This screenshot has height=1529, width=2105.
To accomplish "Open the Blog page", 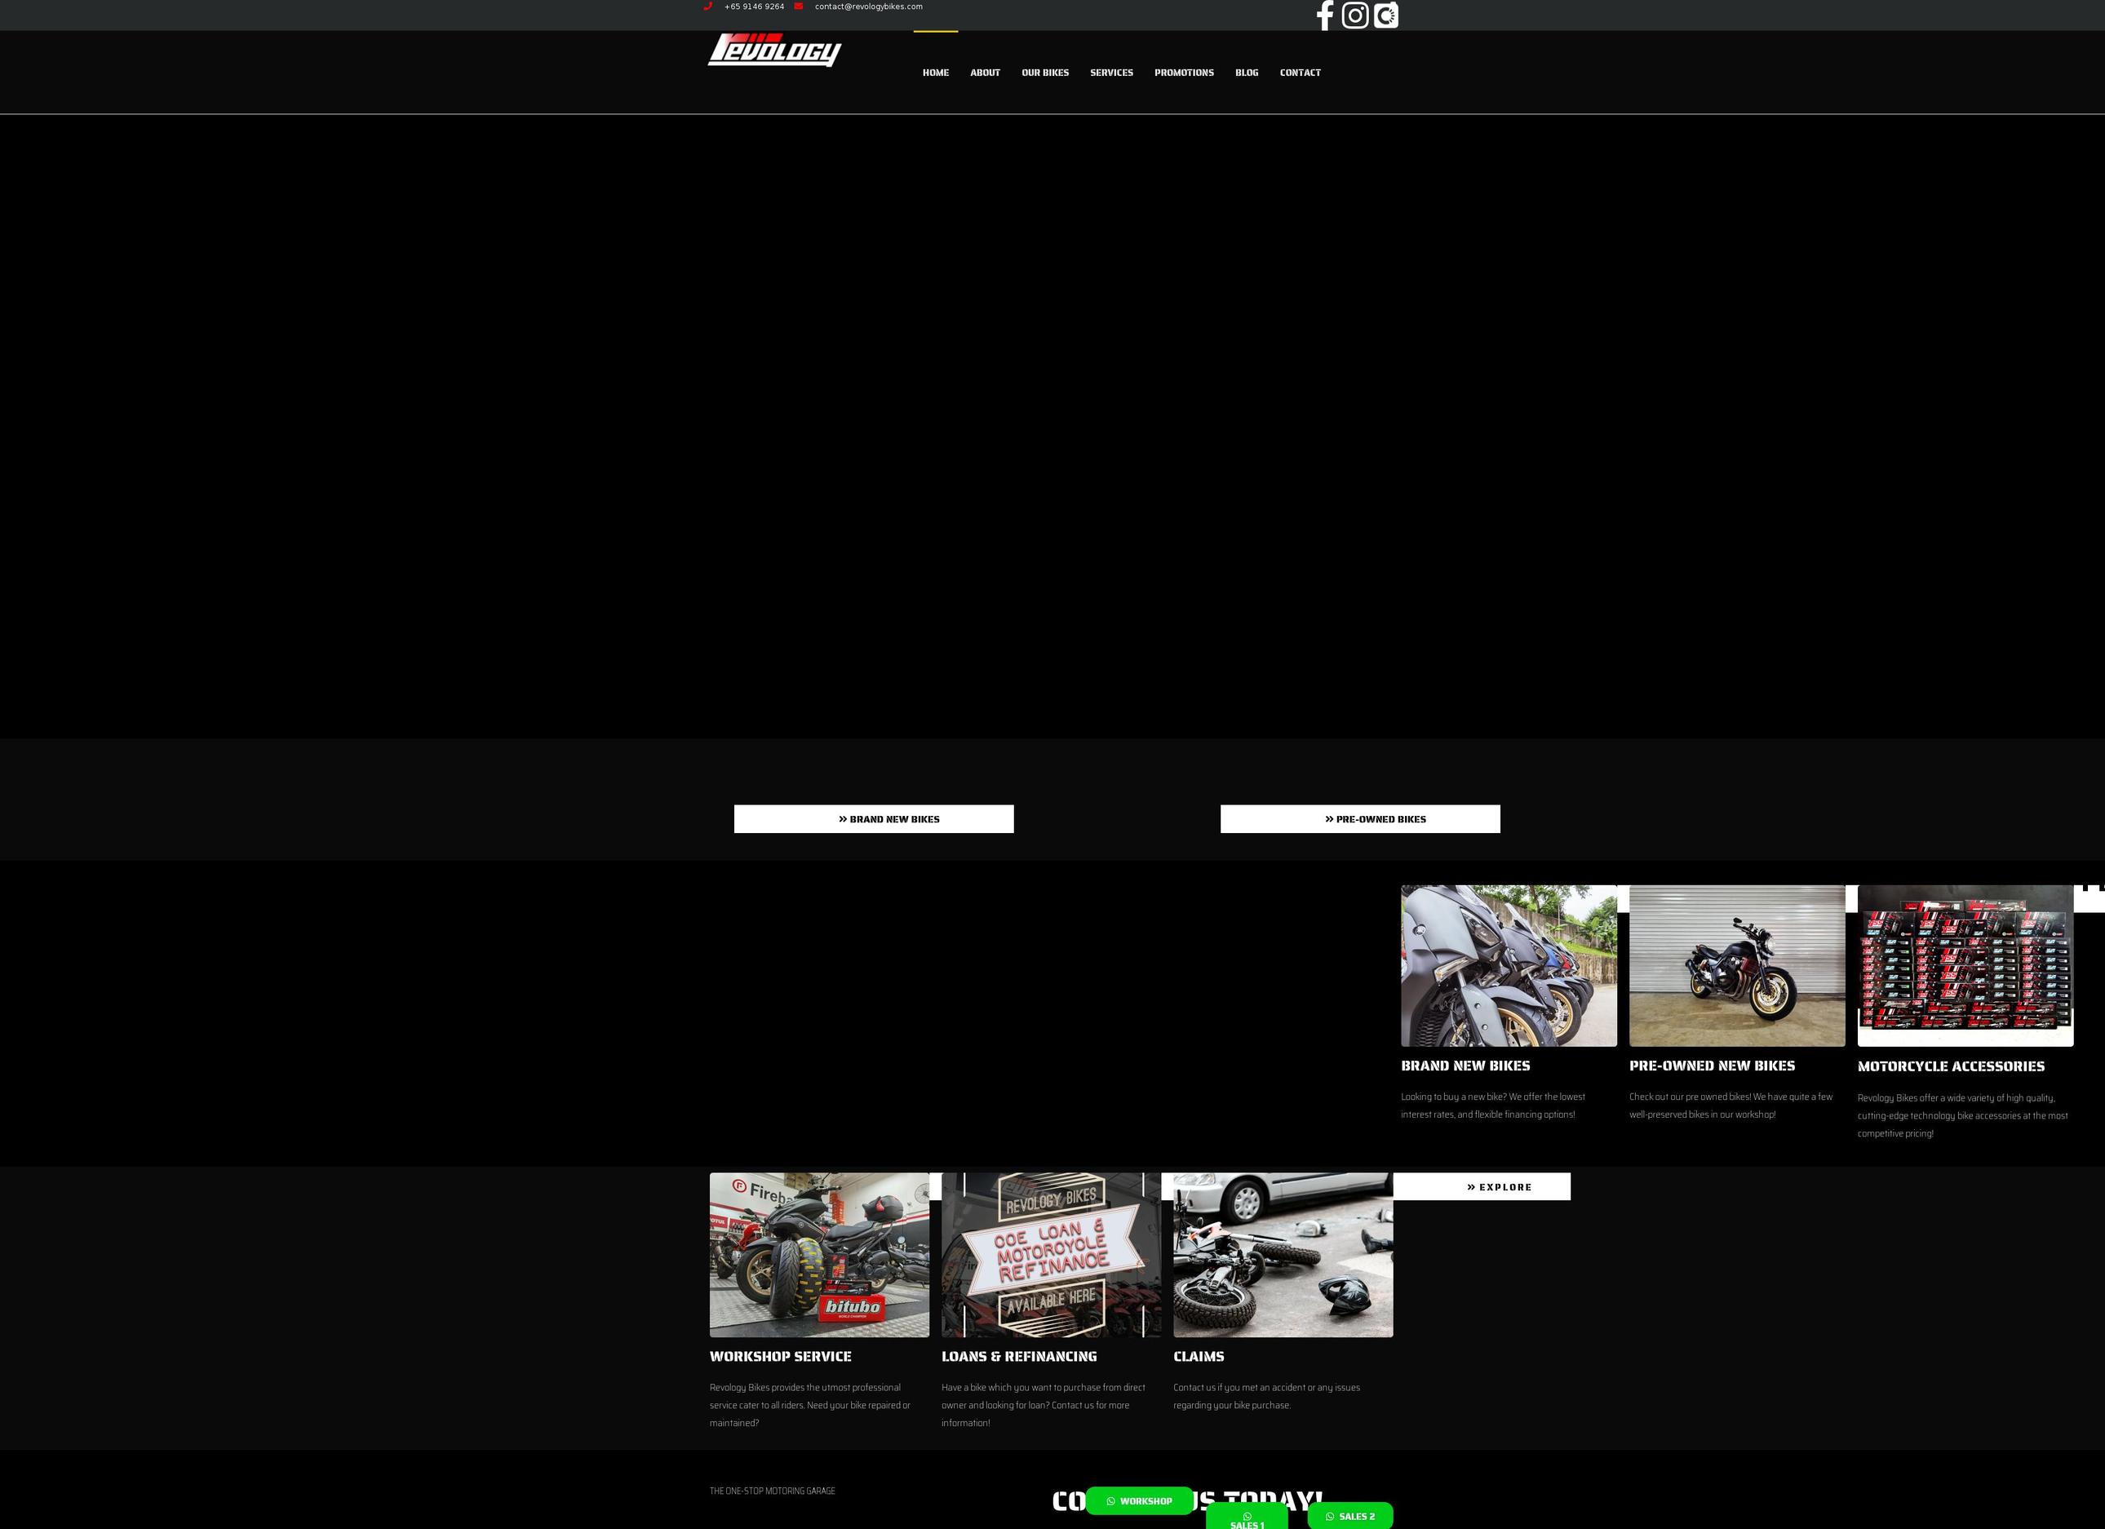I will click(x=1247, y=73).
